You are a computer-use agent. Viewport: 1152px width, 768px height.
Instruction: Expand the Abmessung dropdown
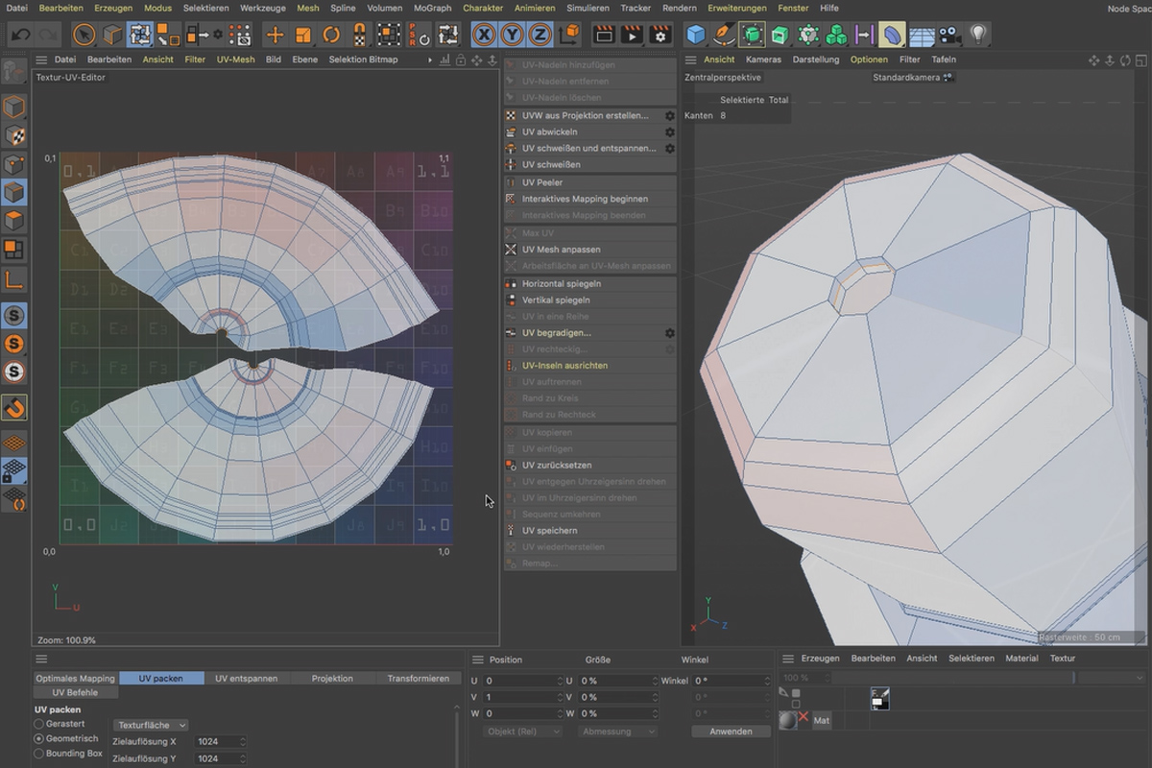click(x=618, y=732)
